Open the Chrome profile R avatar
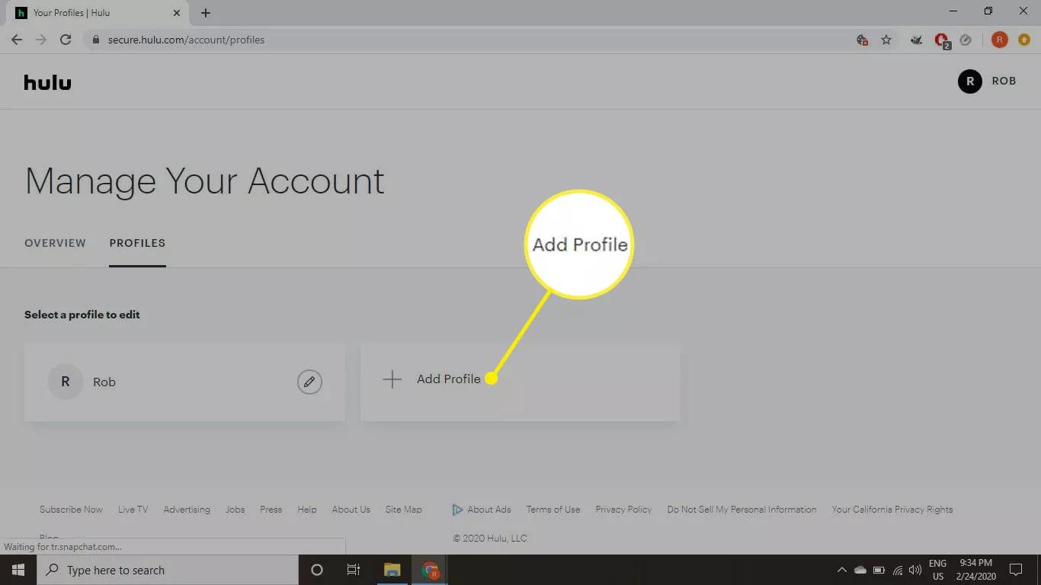 point(999,40)
